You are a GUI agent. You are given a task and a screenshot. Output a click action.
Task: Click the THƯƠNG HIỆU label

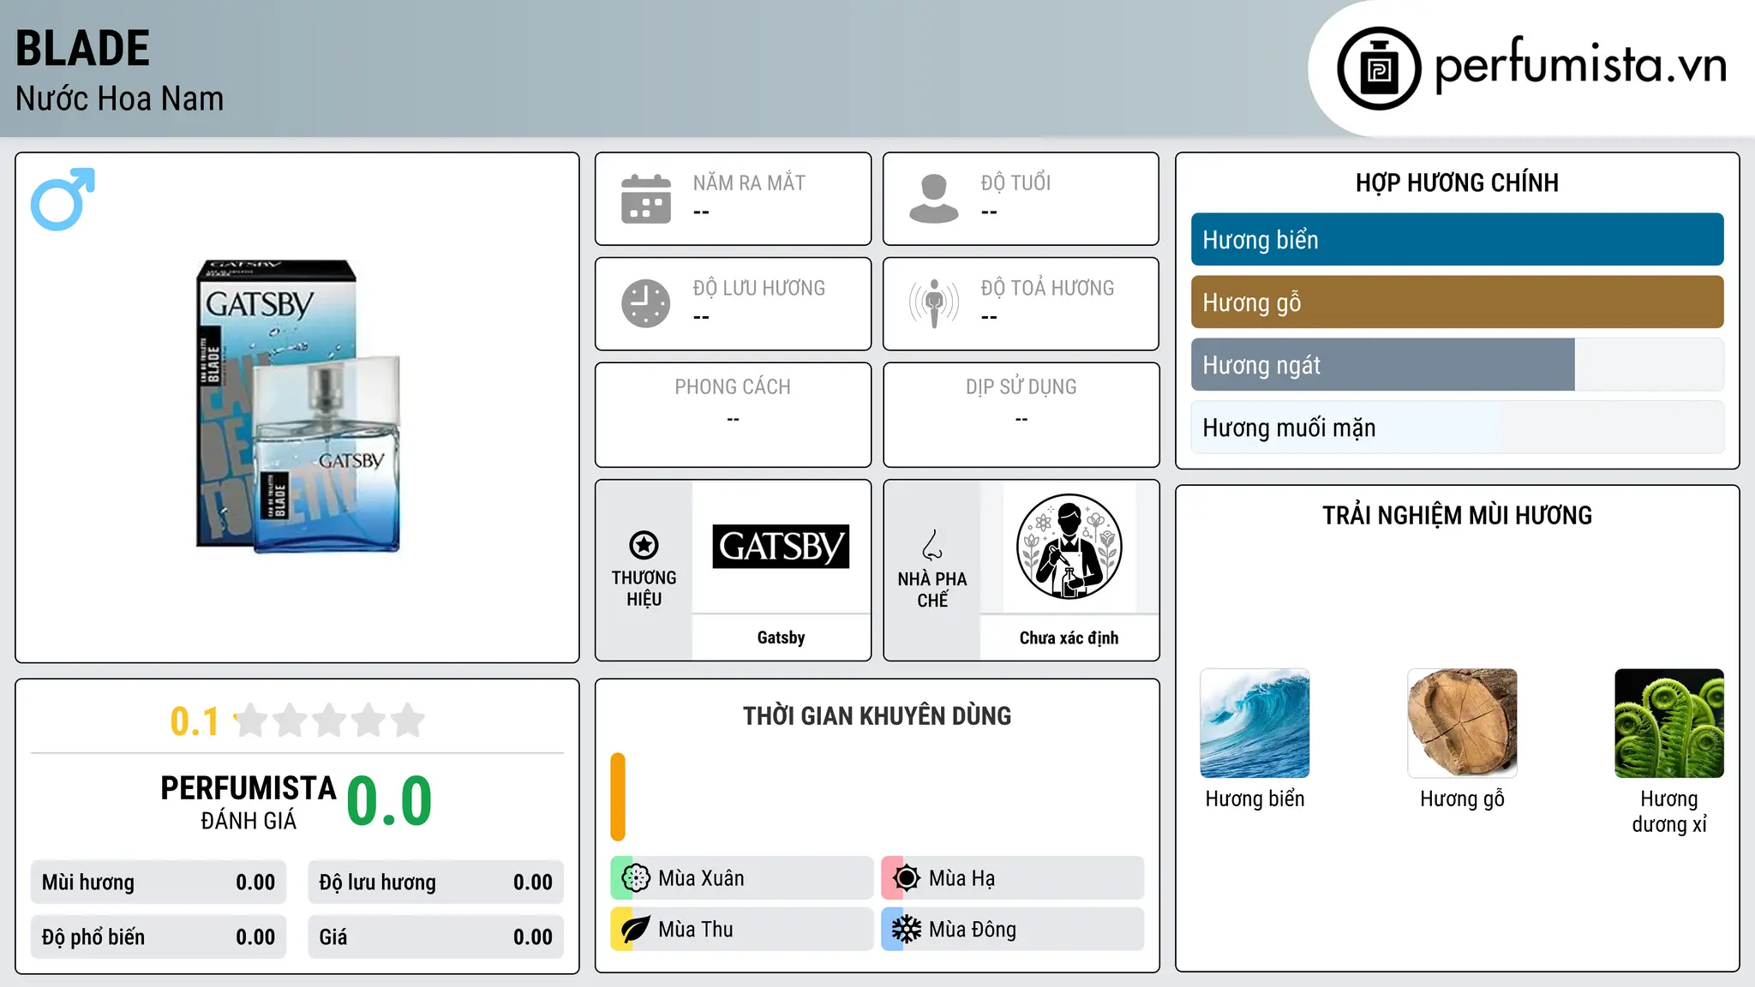(644, 589)
